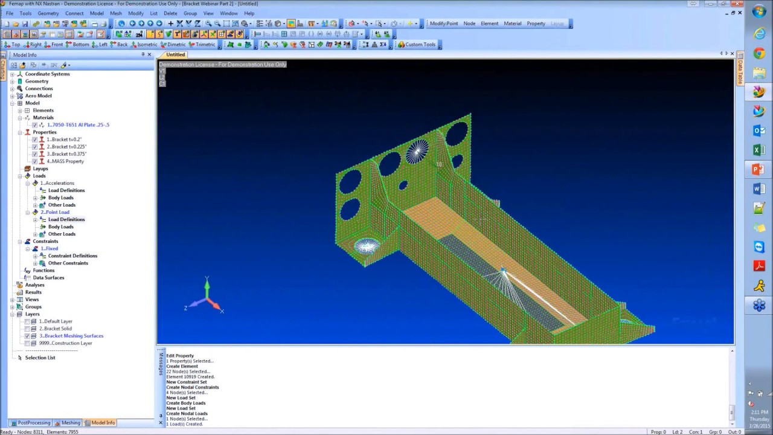The width and height of the screenshot is (773, 435).
Task: Select the Trimetric view orientation
Action: click(202, 44)
